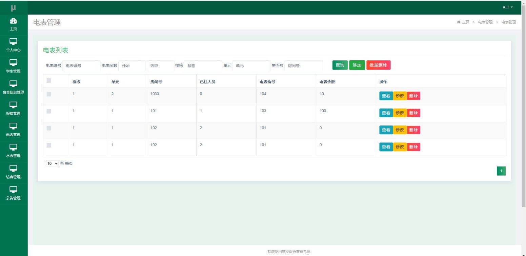This screenshot has height=256, width=526.
Task: Click the middle 电表管理 breadcrumb item
Action: (485, 22)
